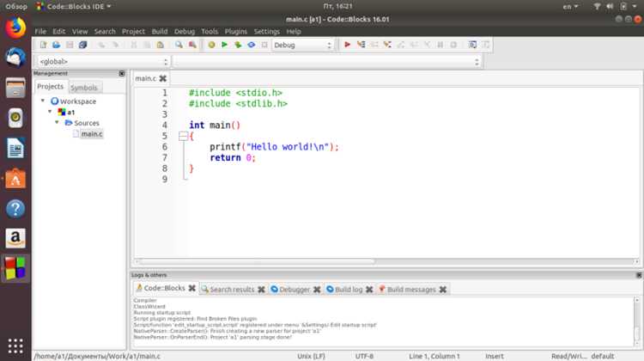
Task: Click the Rebuild toolbar icon
Action: (252, 45)
